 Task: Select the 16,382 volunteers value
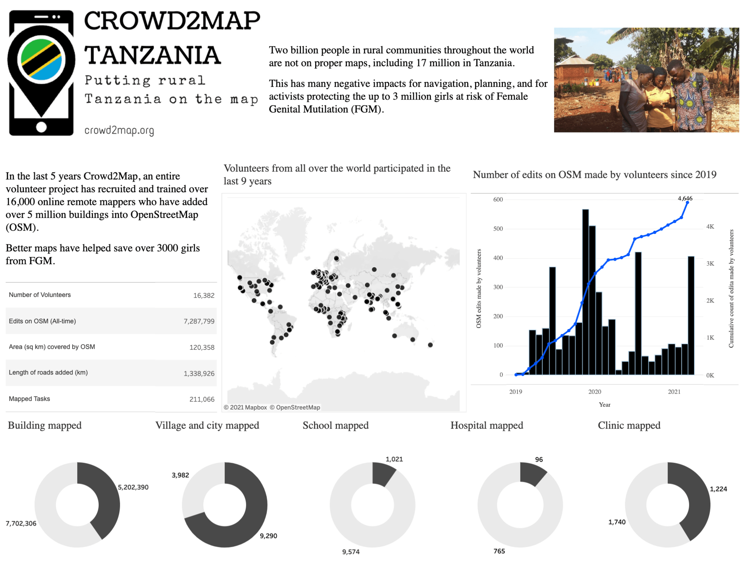204,295
